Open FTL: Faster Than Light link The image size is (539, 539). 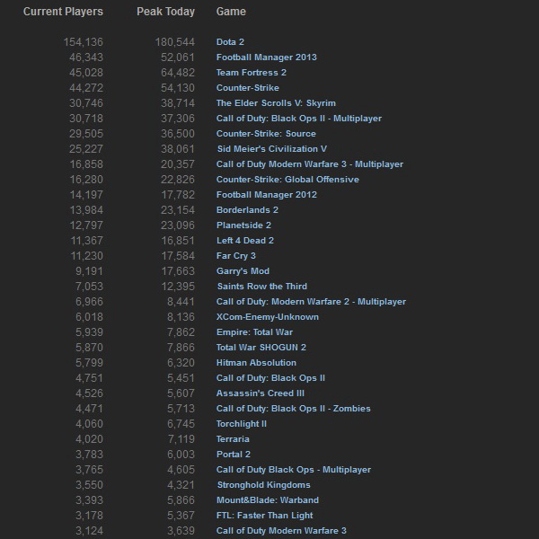coord(264,515)
